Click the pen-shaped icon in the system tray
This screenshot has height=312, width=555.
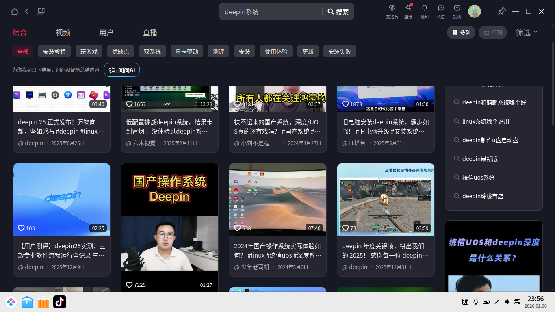[496, 302]
